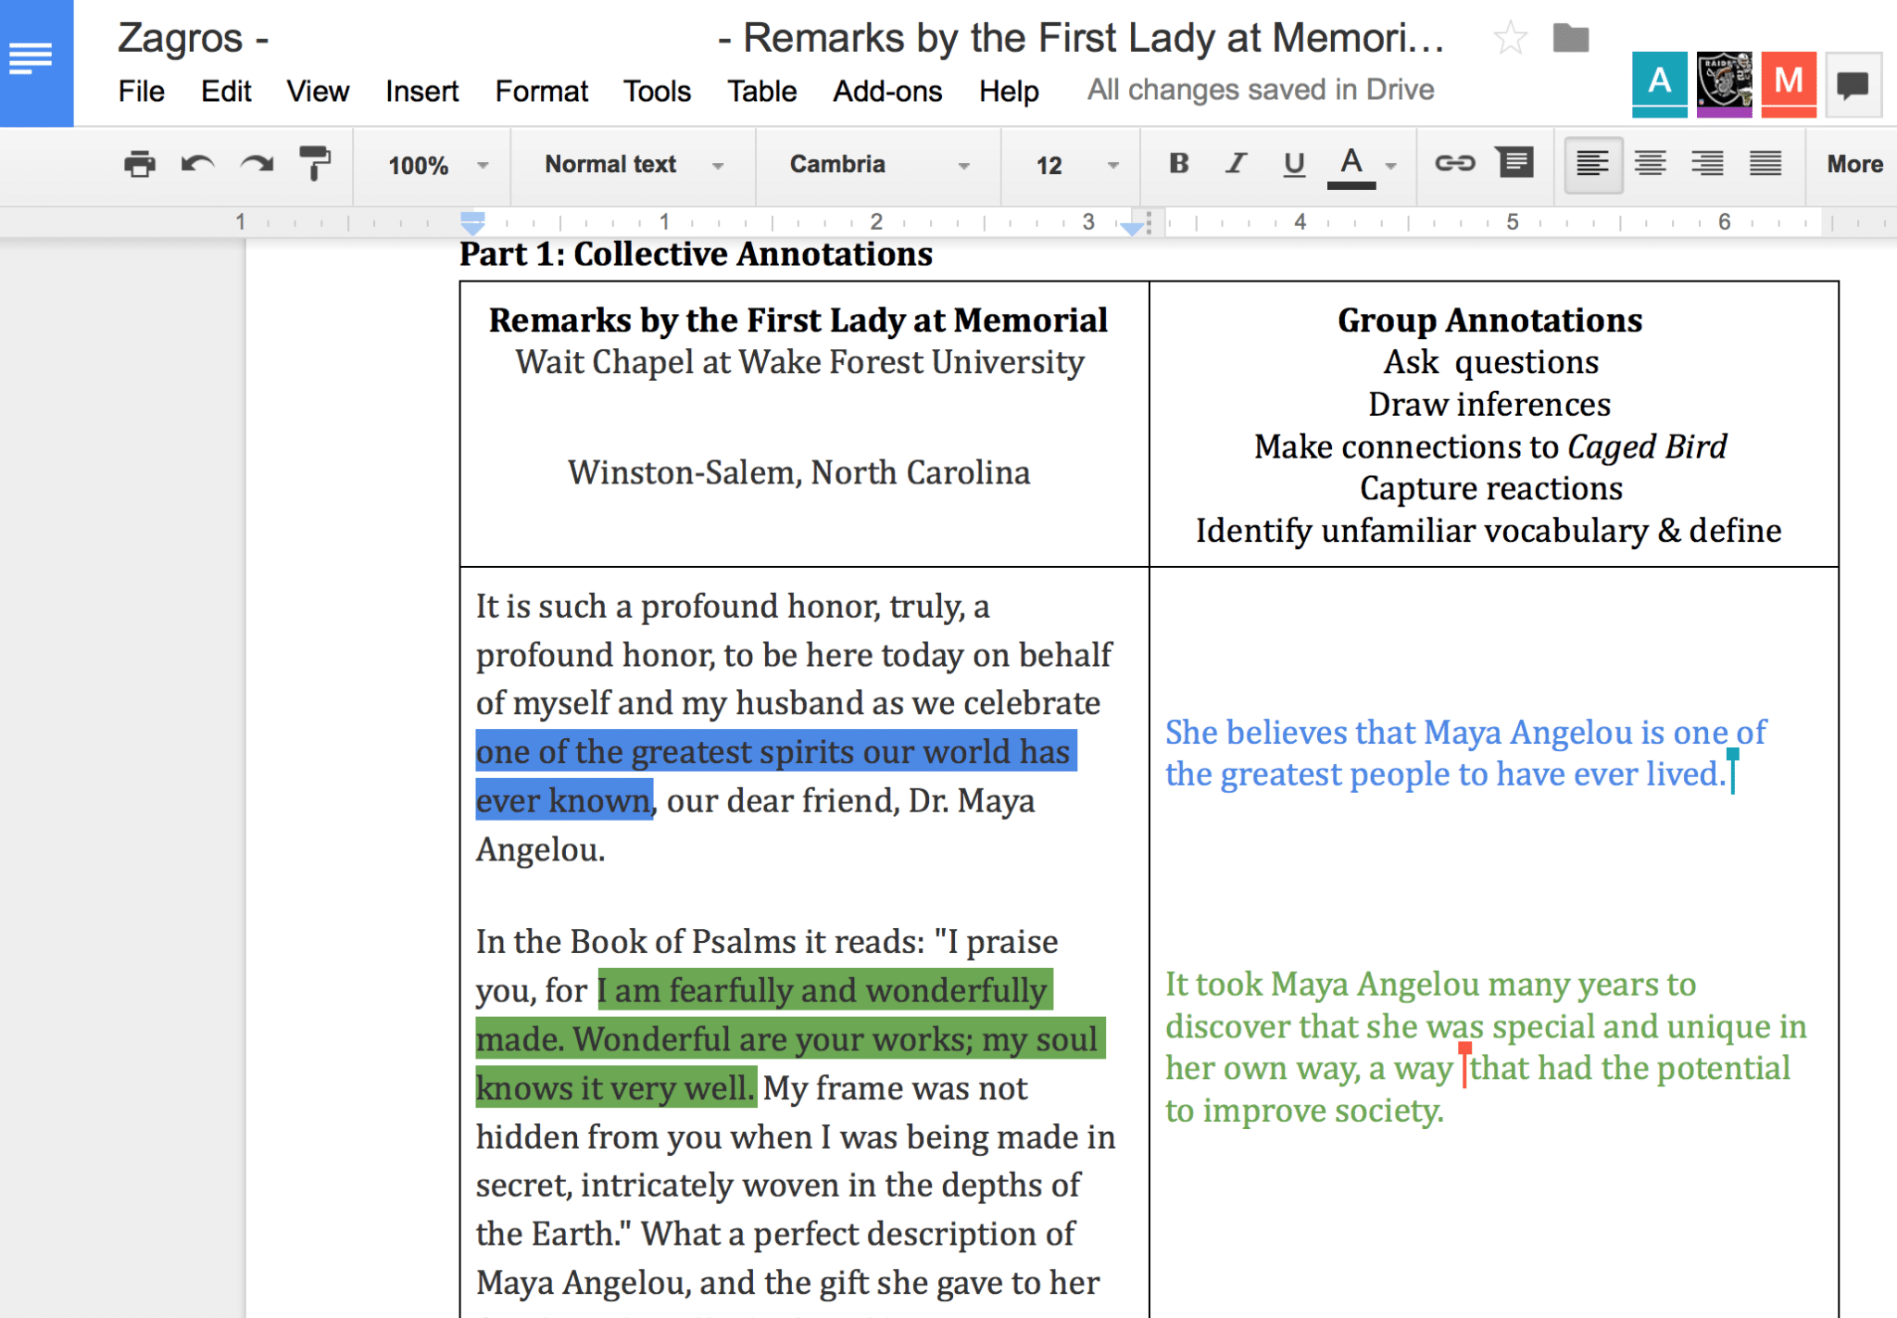Image resolution: width=1897 pixels, height=1318 pixels.
Task: Redo the last undone action
Action: point(256,164)
